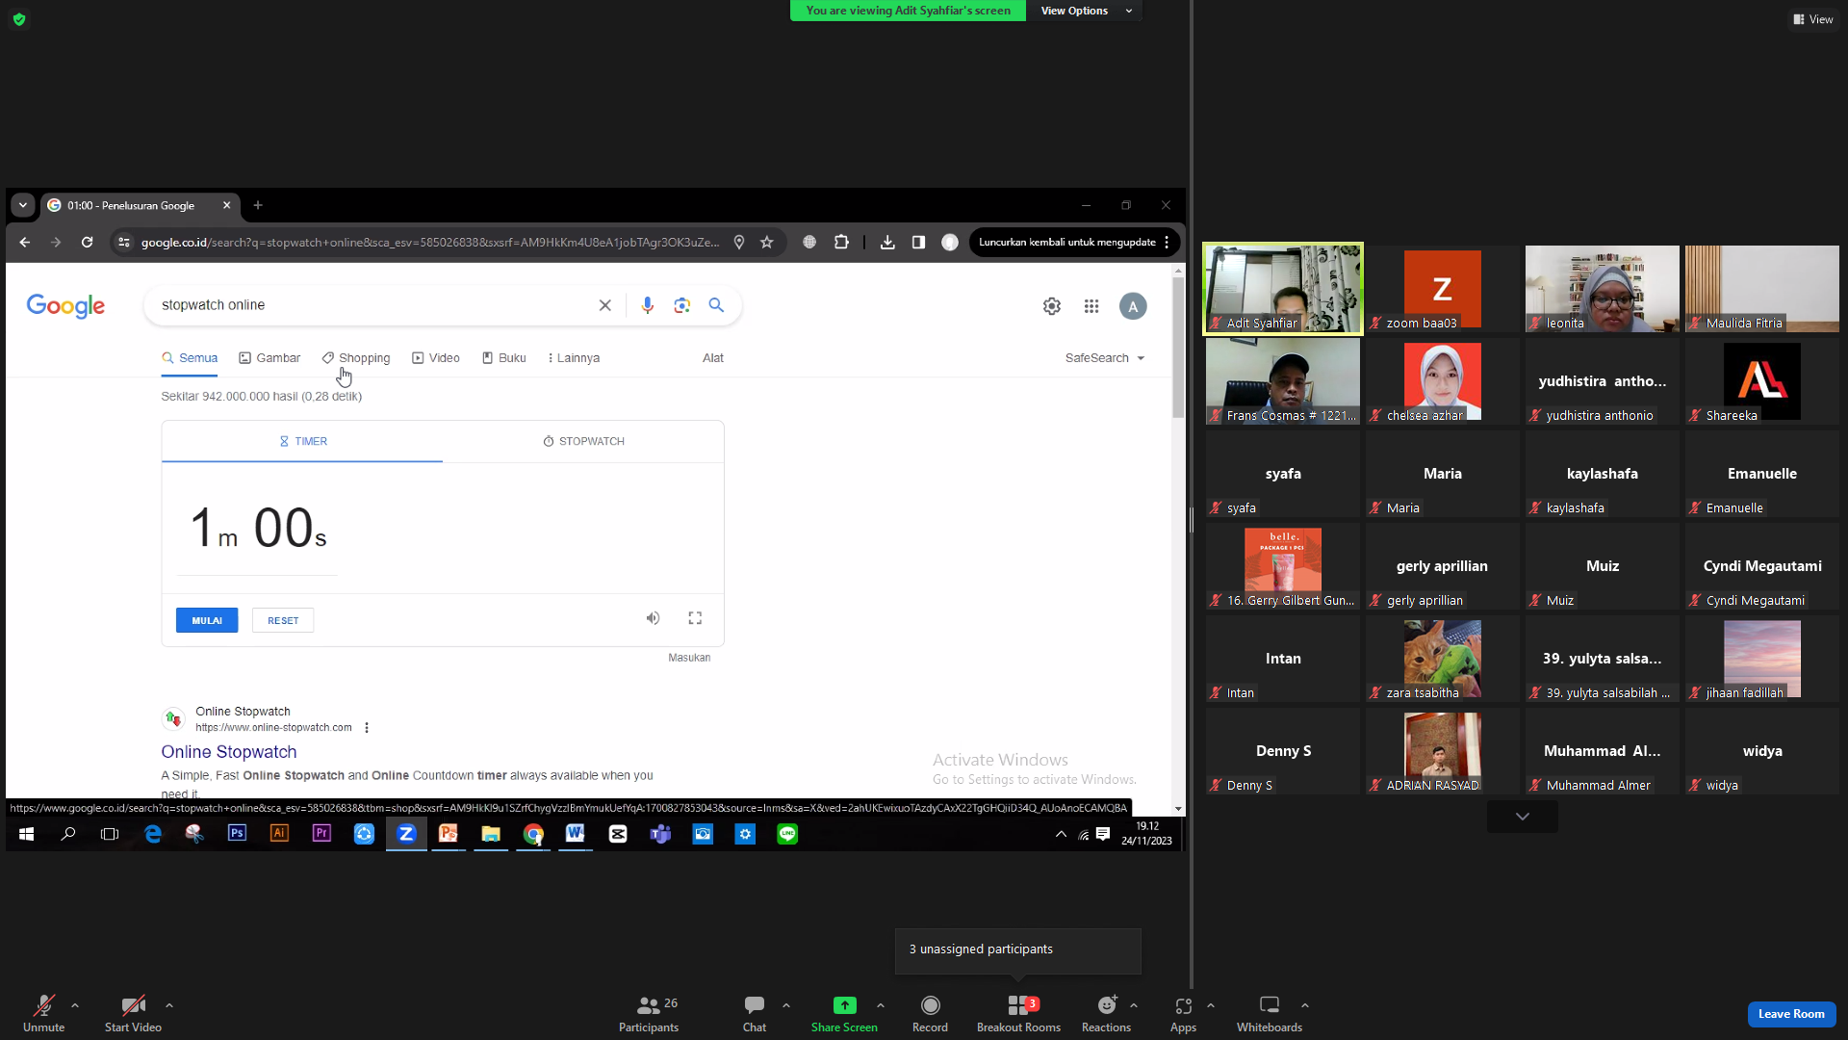Switch to Video results tab
The image size is (1848, 1040).
point(436,358)
